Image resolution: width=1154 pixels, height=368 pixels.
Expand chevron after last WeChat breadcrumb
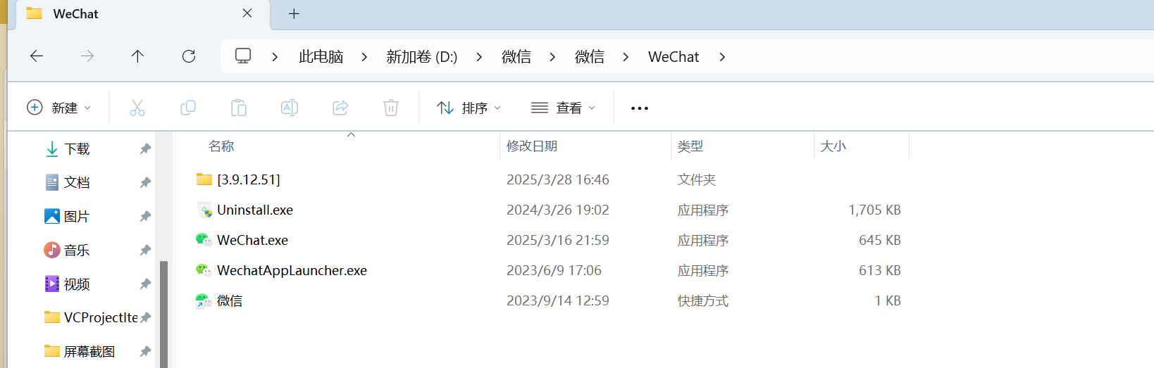(x=722, y=56)
